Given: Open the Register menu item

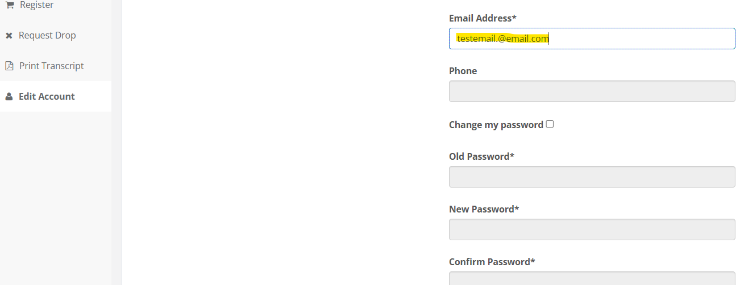Looking at the screenshot, I should pos(36,5).
